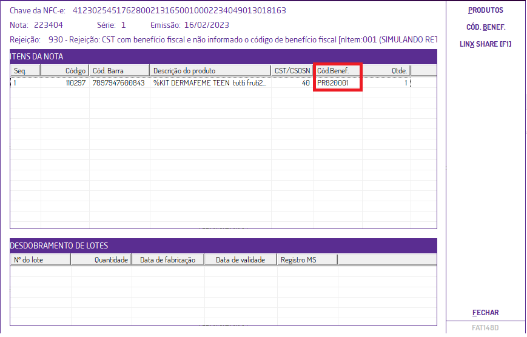Close the window with FECHAR
This screenshot has width=527, height=337.
(485, 313)
